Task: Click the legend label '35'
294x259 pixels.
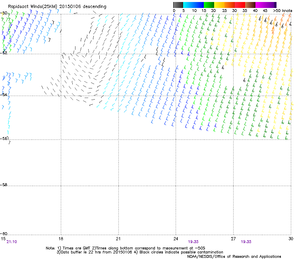Action: click(x=245, y=10)
